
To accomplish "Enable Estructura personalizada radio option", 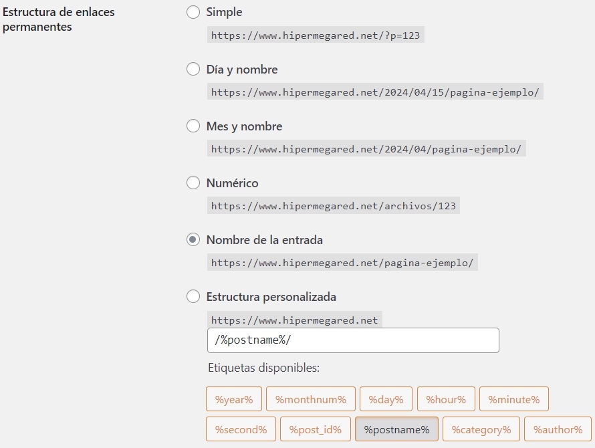I will tap(193, 296).
